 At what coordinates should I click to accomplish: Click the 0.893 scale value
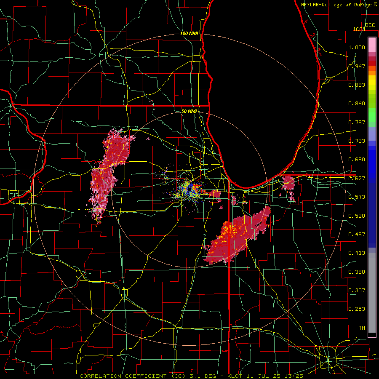[x=357, y=85]
